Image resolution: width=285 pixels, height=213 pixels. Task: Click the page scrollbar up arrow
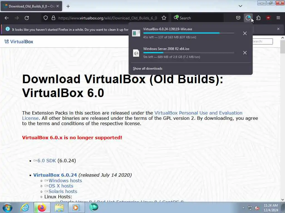[282, 38]
